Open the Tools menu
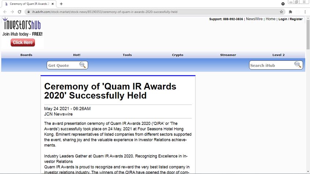The image size is (310, 174). coord(127,55)
